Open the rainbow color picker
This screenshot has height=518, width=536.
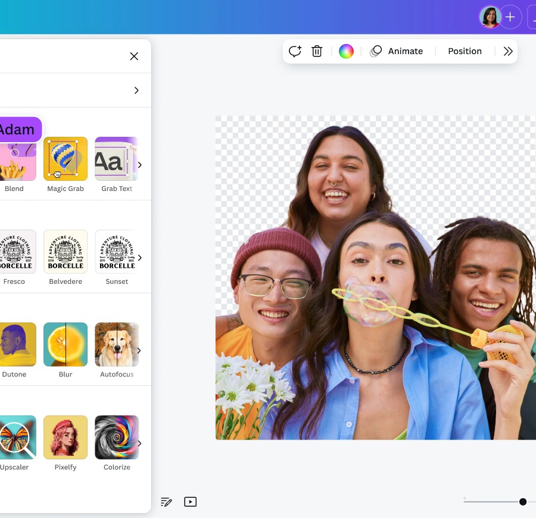346,51
